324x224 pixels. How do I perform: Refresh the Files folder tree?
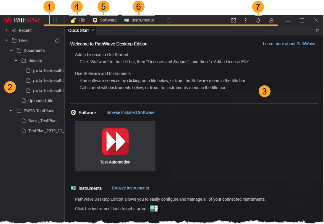[x=57, y=40]
